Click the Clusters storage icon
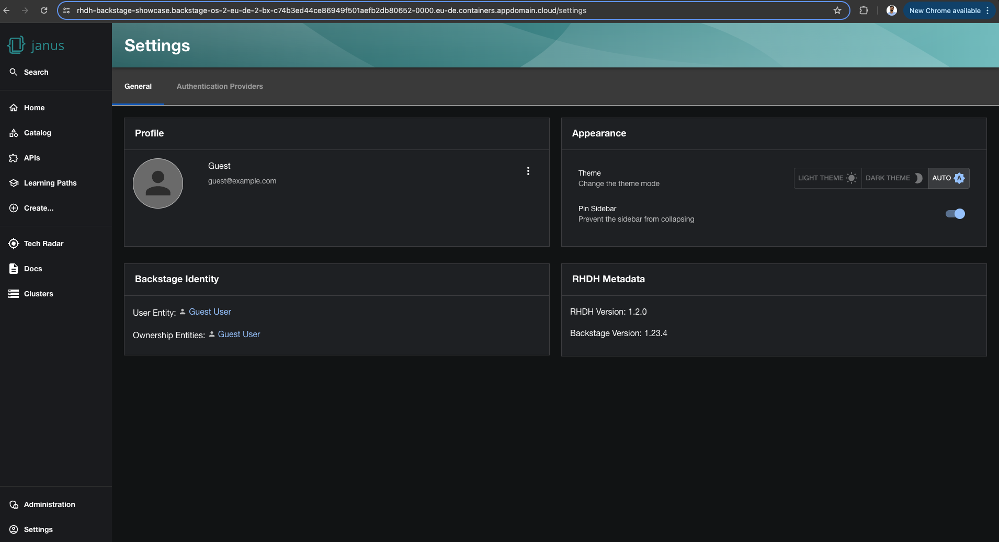This screenshot has width=999, height=542. 14,294
